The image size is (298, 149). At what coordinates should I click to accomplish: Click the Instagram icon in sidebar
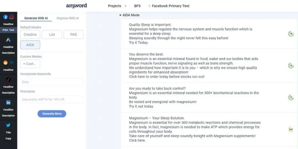pyautogui.click(x=11, y=17)
